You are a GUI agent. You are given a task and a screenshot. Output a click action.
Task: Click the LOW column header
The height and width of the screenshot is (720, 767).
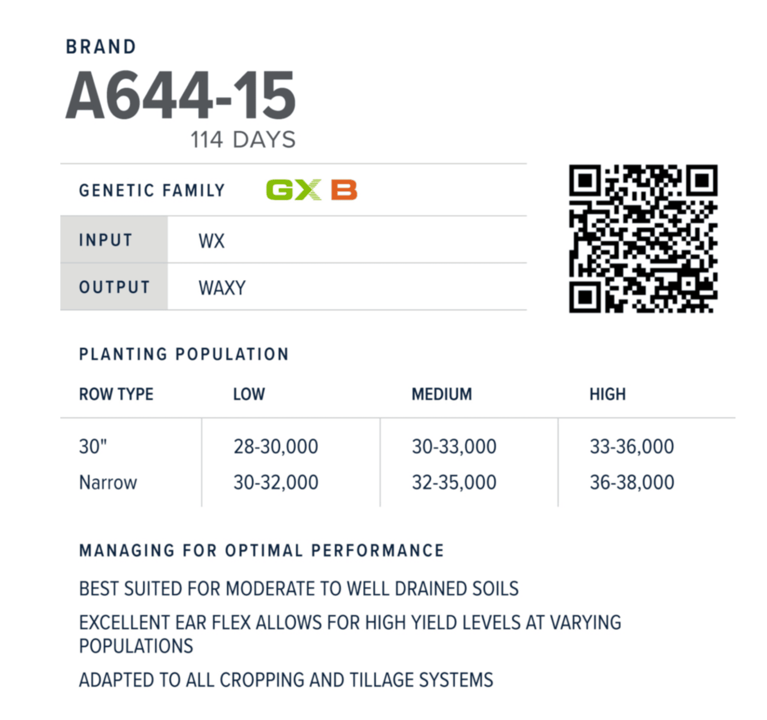point(249,394)
